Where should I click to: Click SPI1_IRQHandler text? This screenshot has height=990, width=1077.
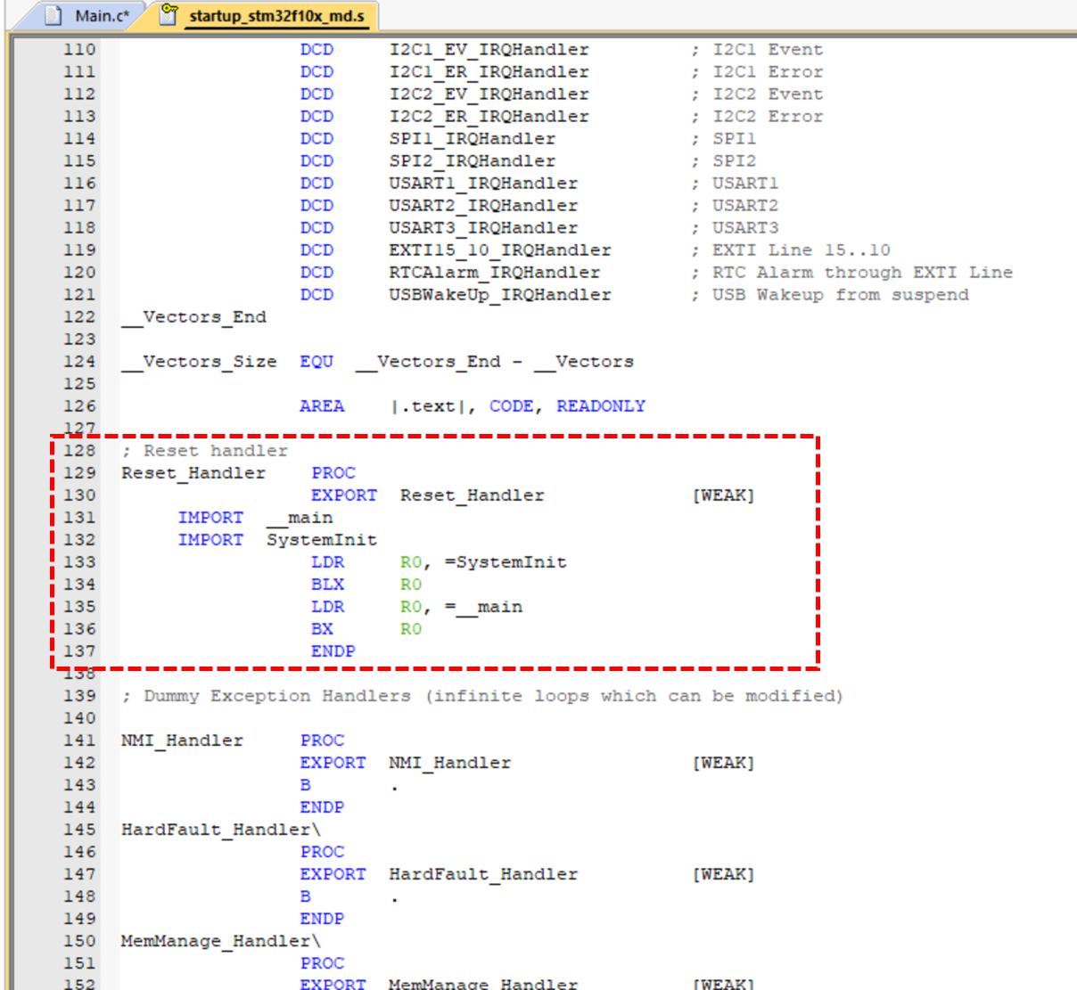(473, 139)
